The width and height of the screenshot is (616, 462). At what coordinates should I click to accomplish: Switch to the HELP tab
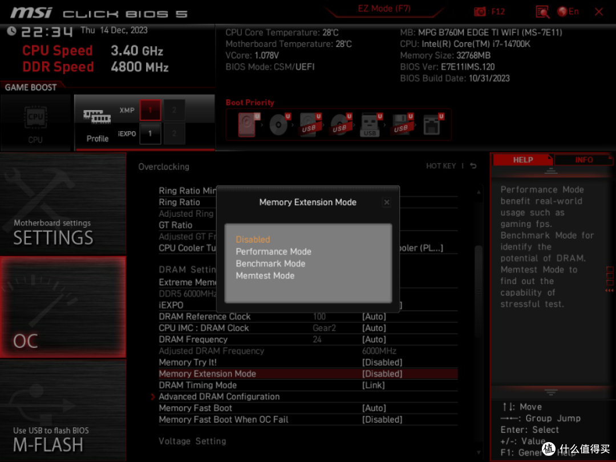pos(523,160)
